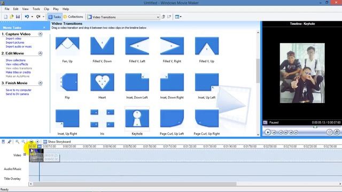The height and width of the screenshot is (192, 342).
Task: Collapse the Finish Movie section
Action: pyautogui.click(x=41, y=83)
